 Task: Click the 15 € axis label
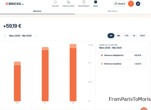click(x=89, y=63)
